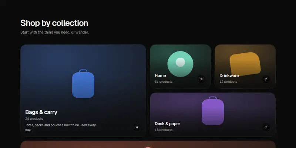The width and height of the screenshot is (296, 148).
Task: Open the Home collection title
Action: pos(160,75)
